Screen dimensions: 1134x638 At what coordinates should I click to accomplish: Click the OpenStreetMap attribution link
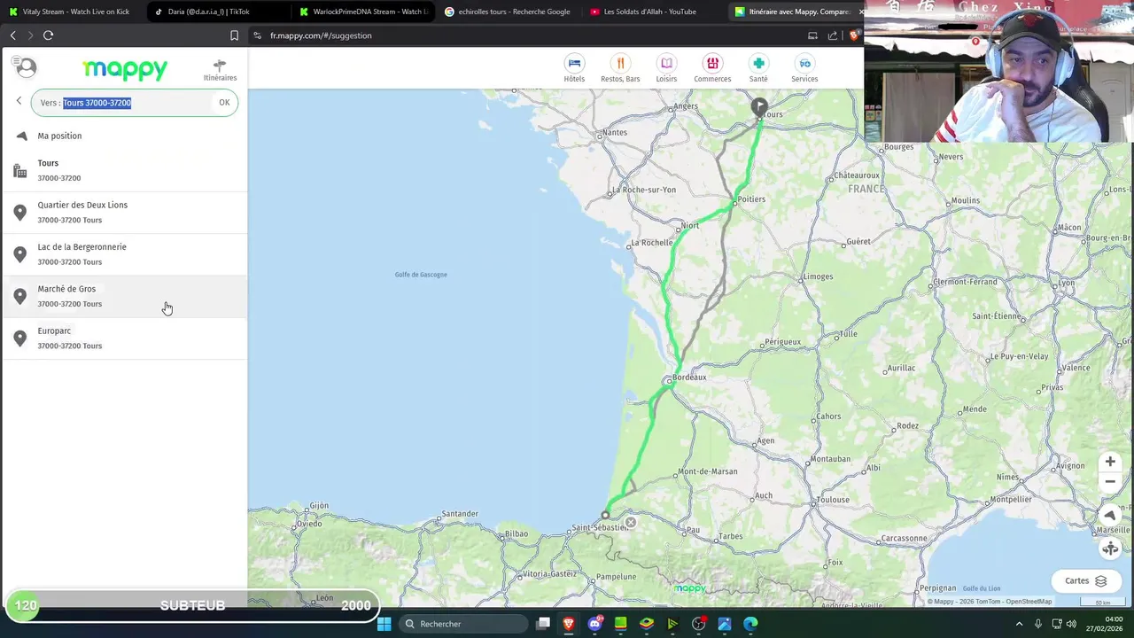pyautogui.click(x=1029, y=602)
